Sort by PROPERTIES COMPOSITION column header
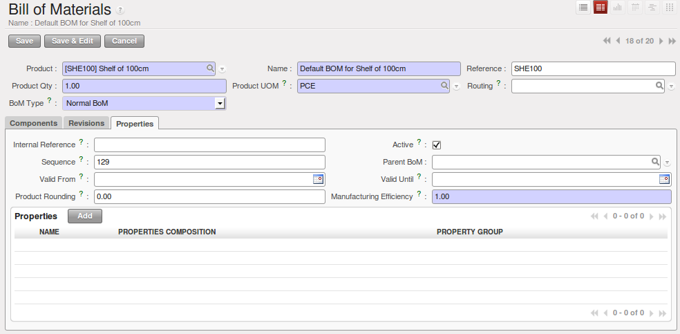 pos(167,232)
